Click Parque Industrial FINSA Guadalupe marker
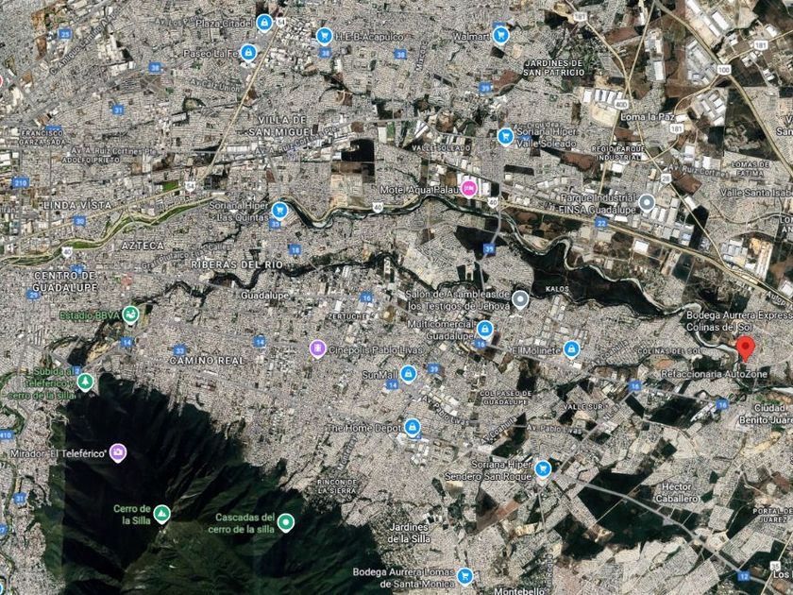Image resolution: width=793 pixels, height=595 pixels. pos(647,202)
